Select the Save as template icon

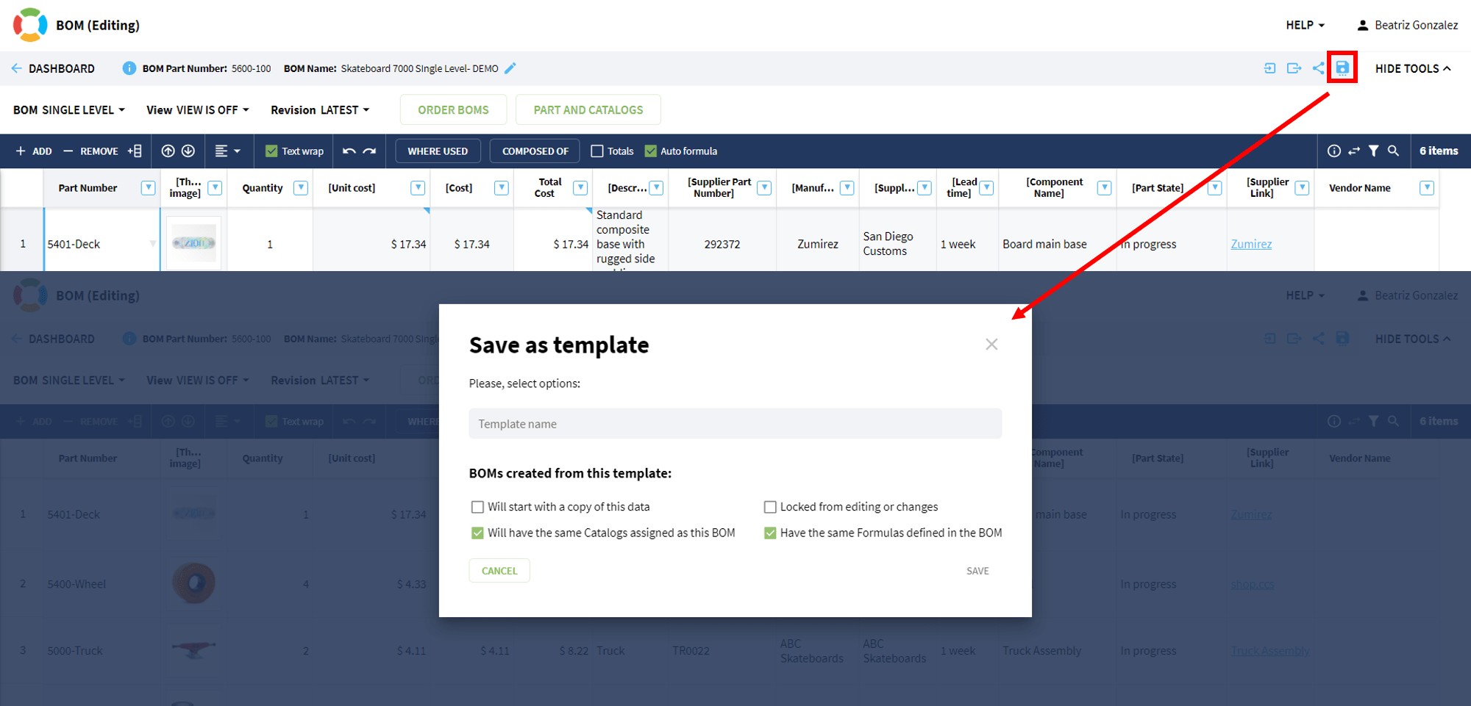[x=1342, y=68]
